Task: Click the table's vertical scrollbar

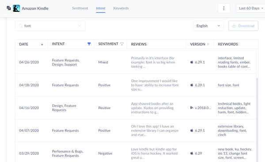Action: coord(257,120)
